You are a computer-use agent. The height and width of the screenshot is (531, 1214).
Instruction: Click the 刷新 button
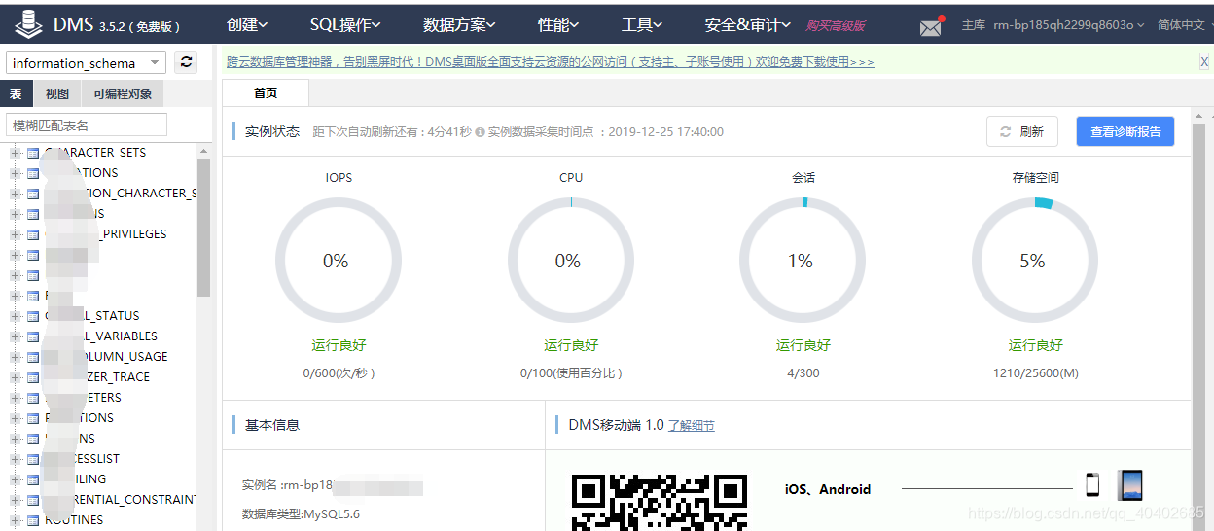(x=1021, y=132)
